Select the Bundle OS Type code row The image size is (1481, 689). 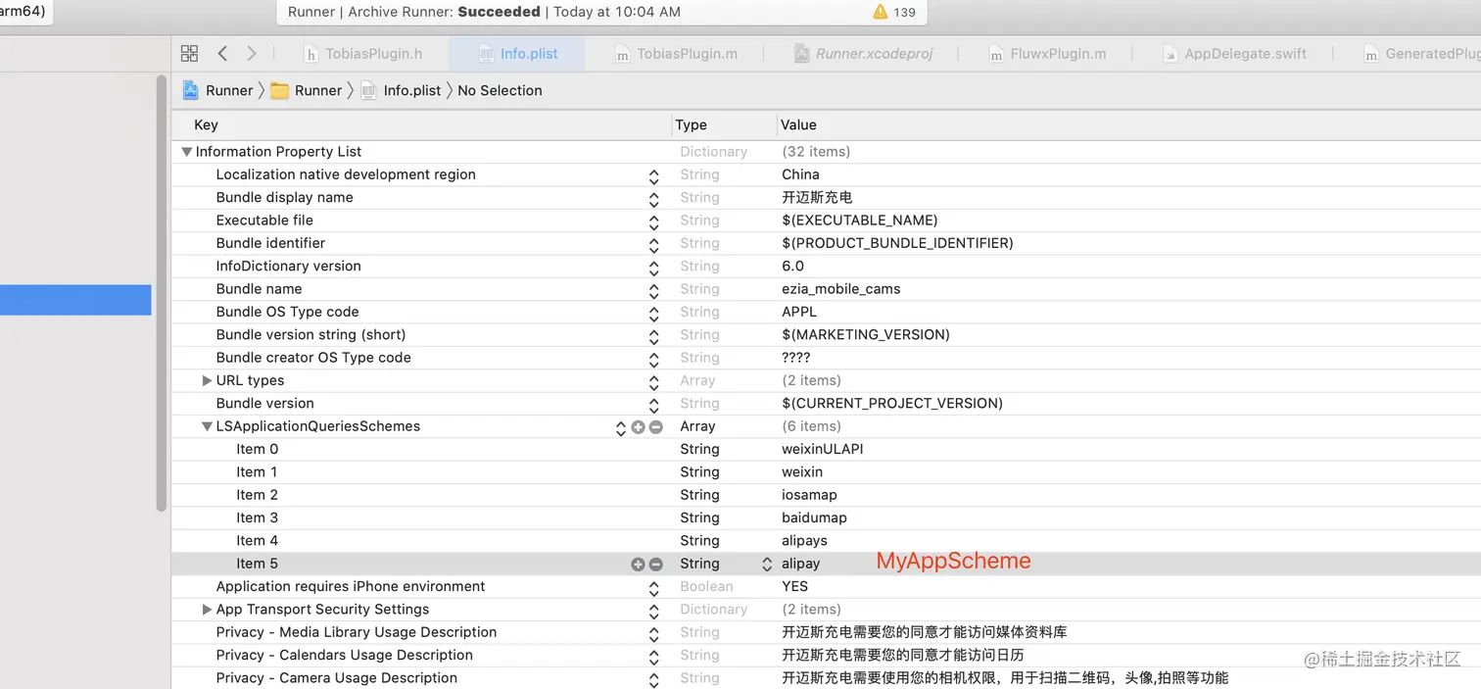pyautogui.click(x=826, y=312)
